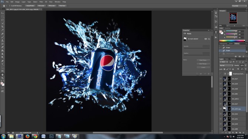The width and height of the screenshot is (248, 139).
Task: Add a pixel mask in Properties
Action: pyautogui.click(x=205, y=39)
